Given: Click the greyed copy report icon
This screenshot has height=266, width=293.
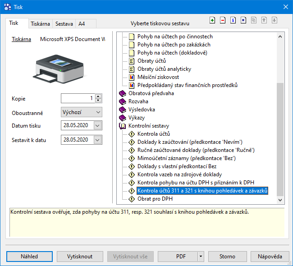Looking at the screenshot, I should [x=254, y=20].
